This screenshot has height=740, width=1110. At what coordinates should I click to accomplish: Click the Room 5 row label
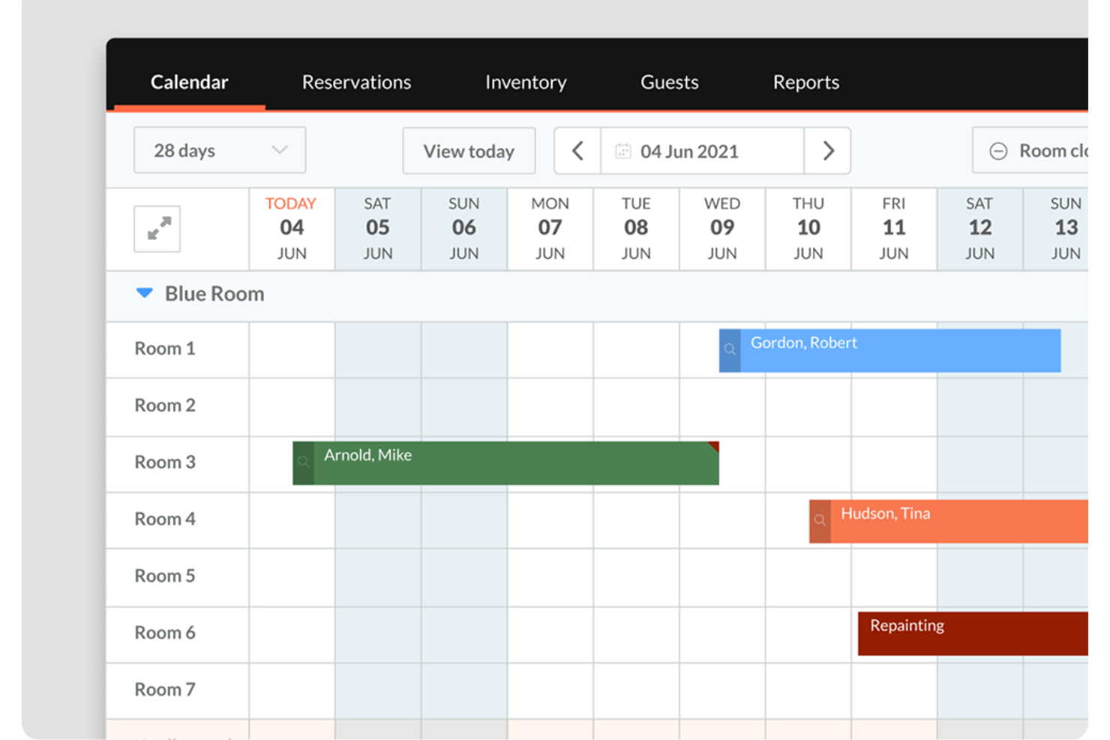(x=165, y=577)
